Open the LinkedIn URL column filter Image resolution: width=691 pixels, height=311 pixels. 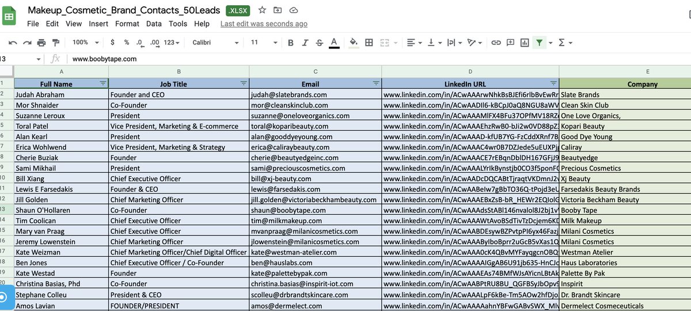click(x=553, y=84)
